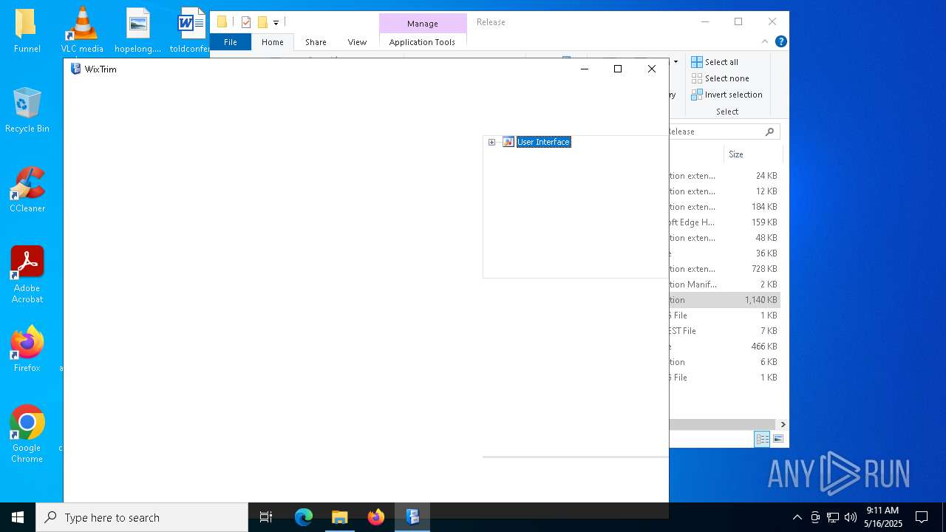This screenshot has height=532, width=946.
Task: Open the toldconfer Word document
Action: (x=191, y=30)
